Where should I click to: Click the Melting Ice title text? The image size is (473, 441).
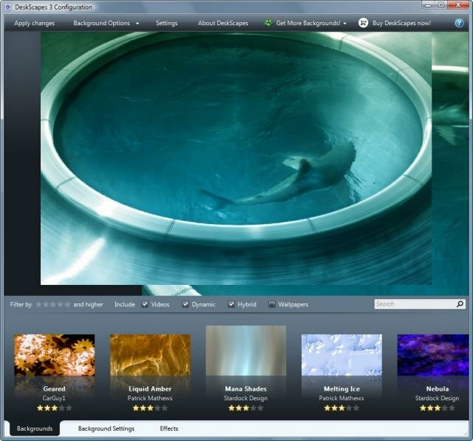point(341,388)
